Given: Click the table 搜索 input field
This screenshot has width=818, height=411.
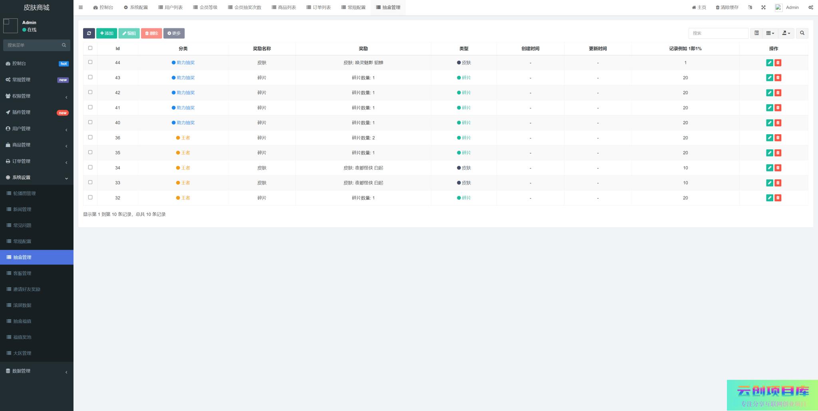Looking at the screenshot, I should pyautogui.click(x=718, y=33).
